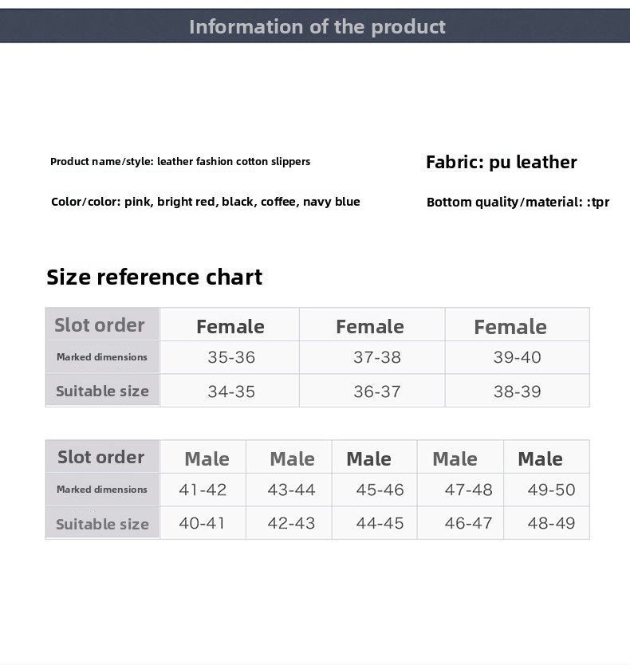Click the 'Bottom quality/material: :tpr' text

click(518, 202)
